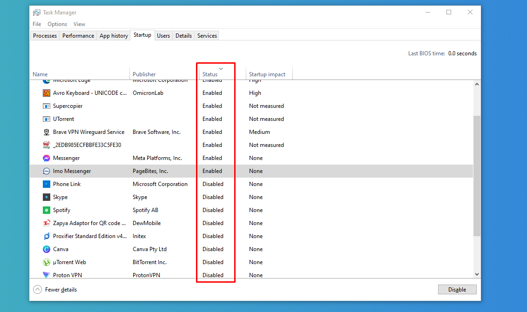Click the Skype icon in list
The height and width of the screenshot is (312, 527).
pyautogui.click(x=47, y=197)
